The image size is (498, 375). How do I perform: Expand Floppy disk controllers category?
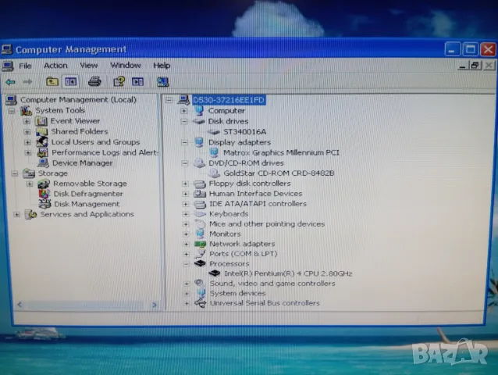click(185, 184)
